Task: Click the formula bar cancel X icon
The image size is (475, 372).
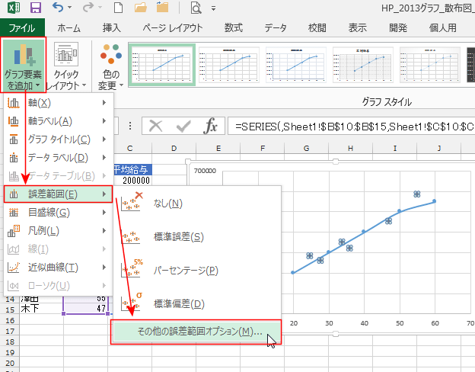Action: click(156, 126)
